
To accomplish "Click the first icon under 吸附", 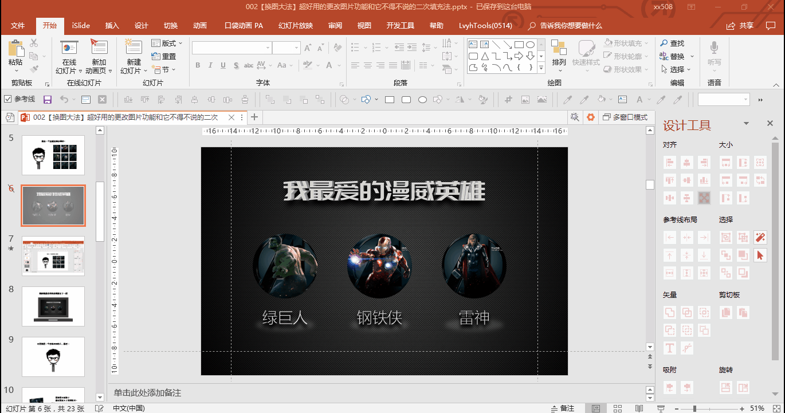I will tap(669, 388).
